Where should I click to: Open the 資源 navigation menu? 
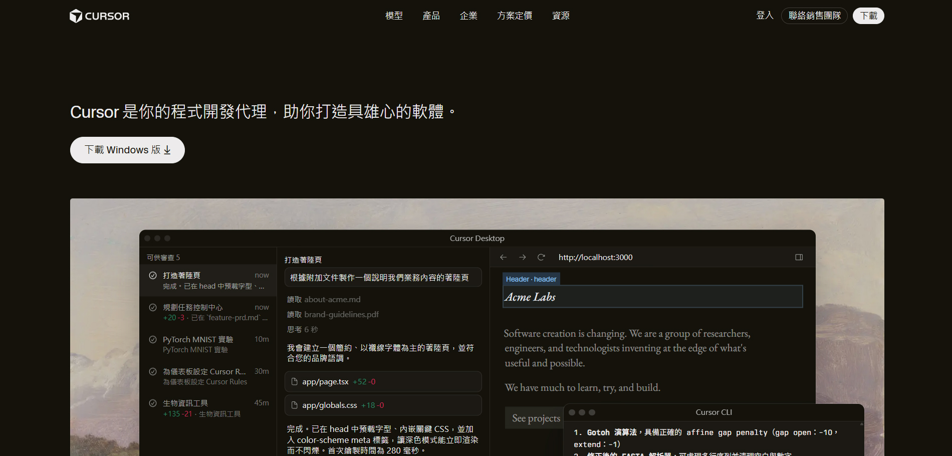pos(561,16)
